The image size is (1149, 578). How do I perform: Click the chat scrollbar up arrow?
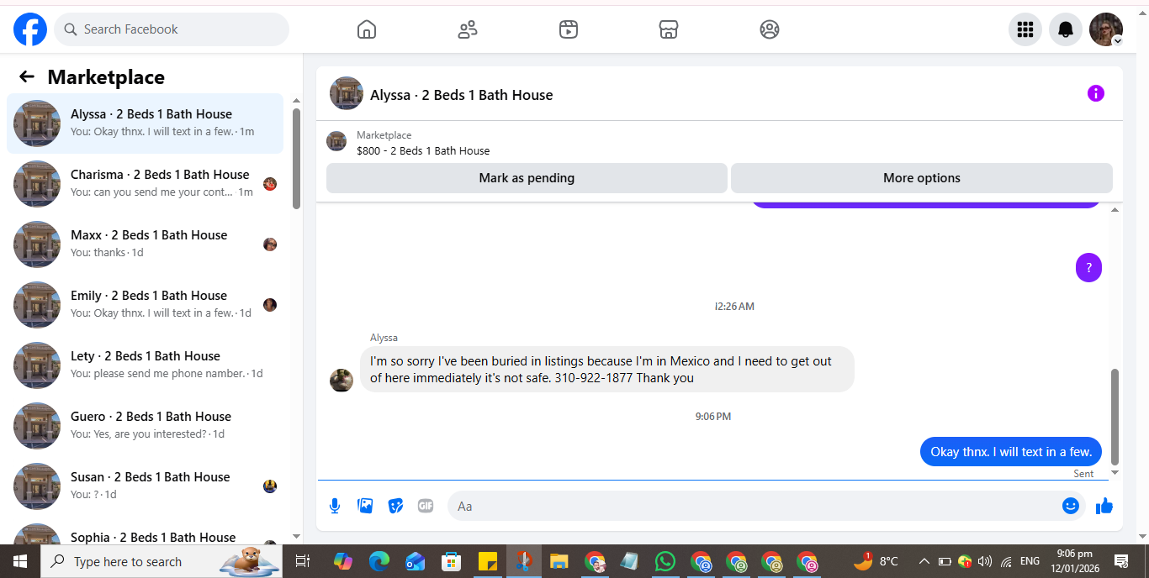pyautogui.click(x=1115, y=209)
